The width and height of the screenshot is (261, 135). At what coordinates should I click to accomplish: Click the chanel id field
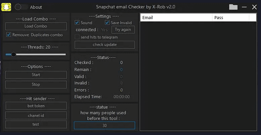click(36, 115)
